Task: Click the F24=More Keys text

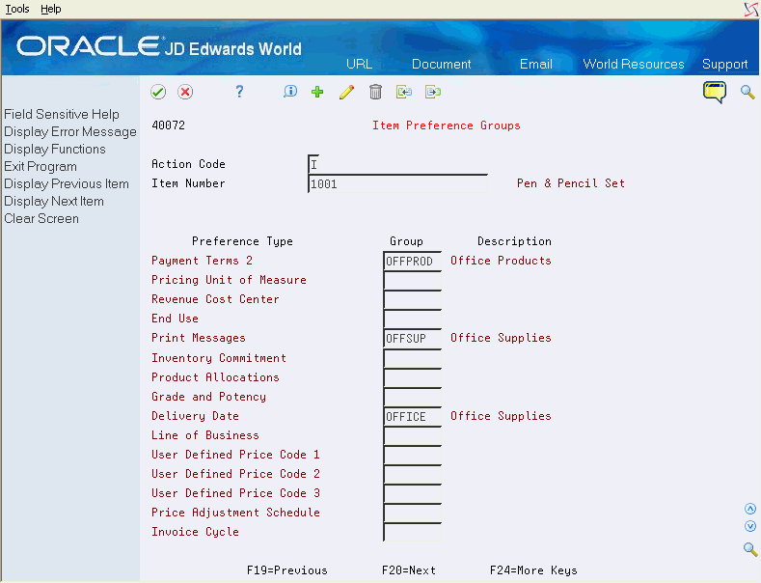Action: (x=533, y=570)
